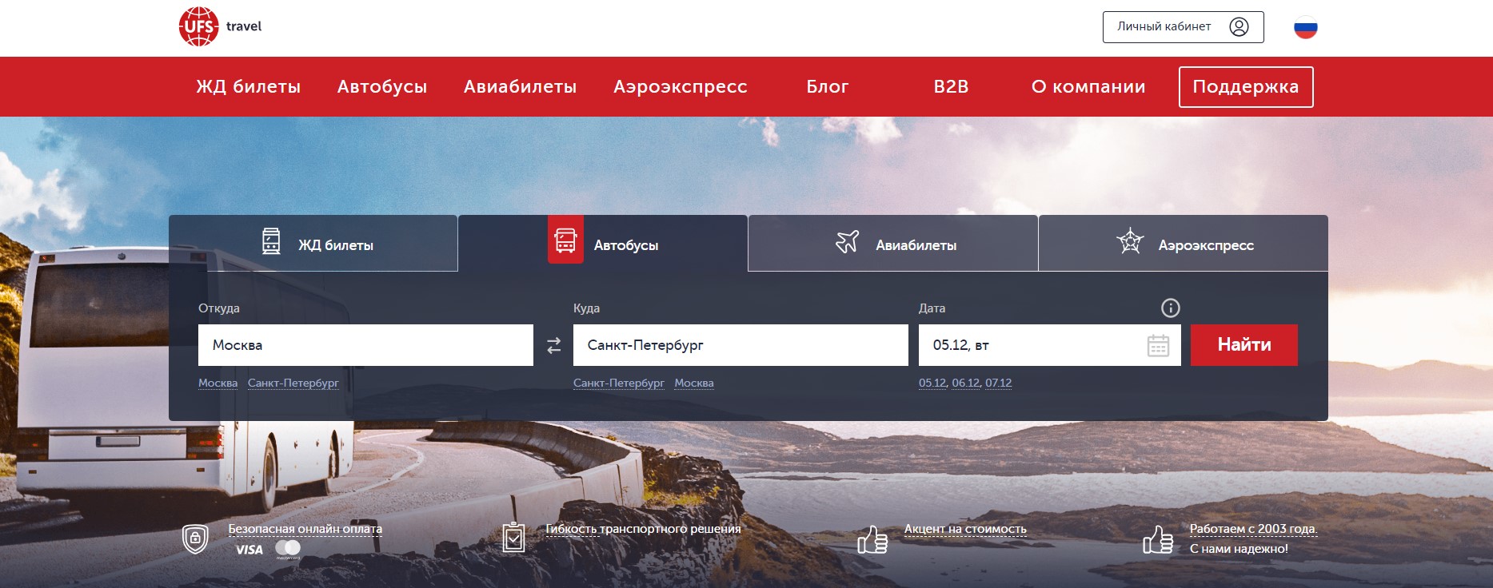Switch to Авиабилеты search tab
Image resolution: width=1493 pixels, height=588 pixels.
pos(893,244)
